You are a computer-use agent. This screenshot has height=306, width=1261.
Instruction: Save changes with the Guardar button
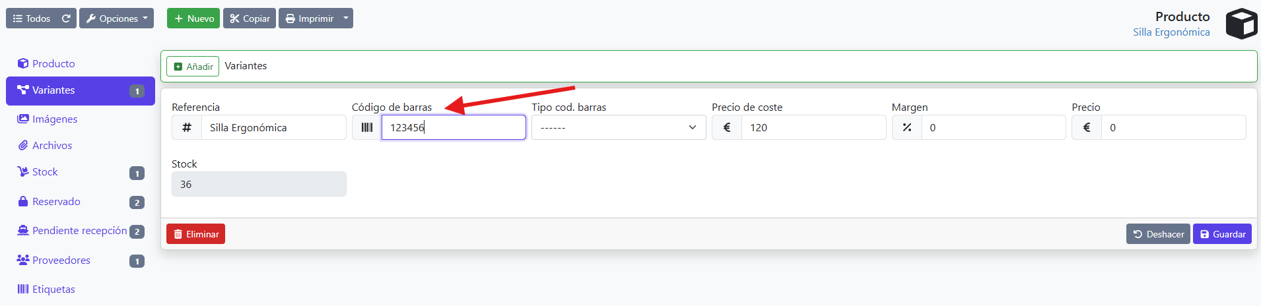pyautogui.click(x=1222, y=234)
